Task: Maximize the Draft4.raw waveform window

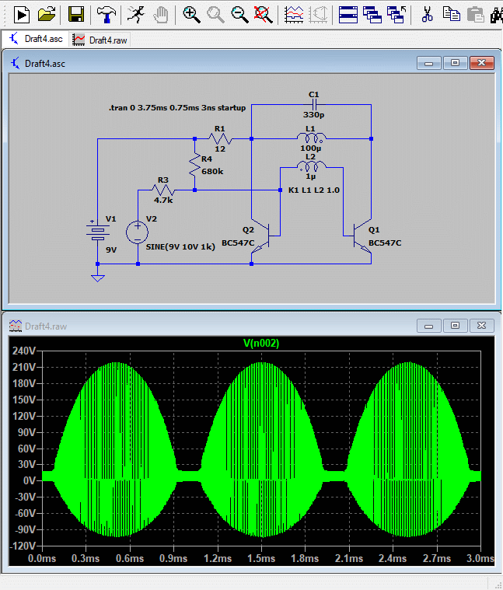Action: [x=455, y=326]
